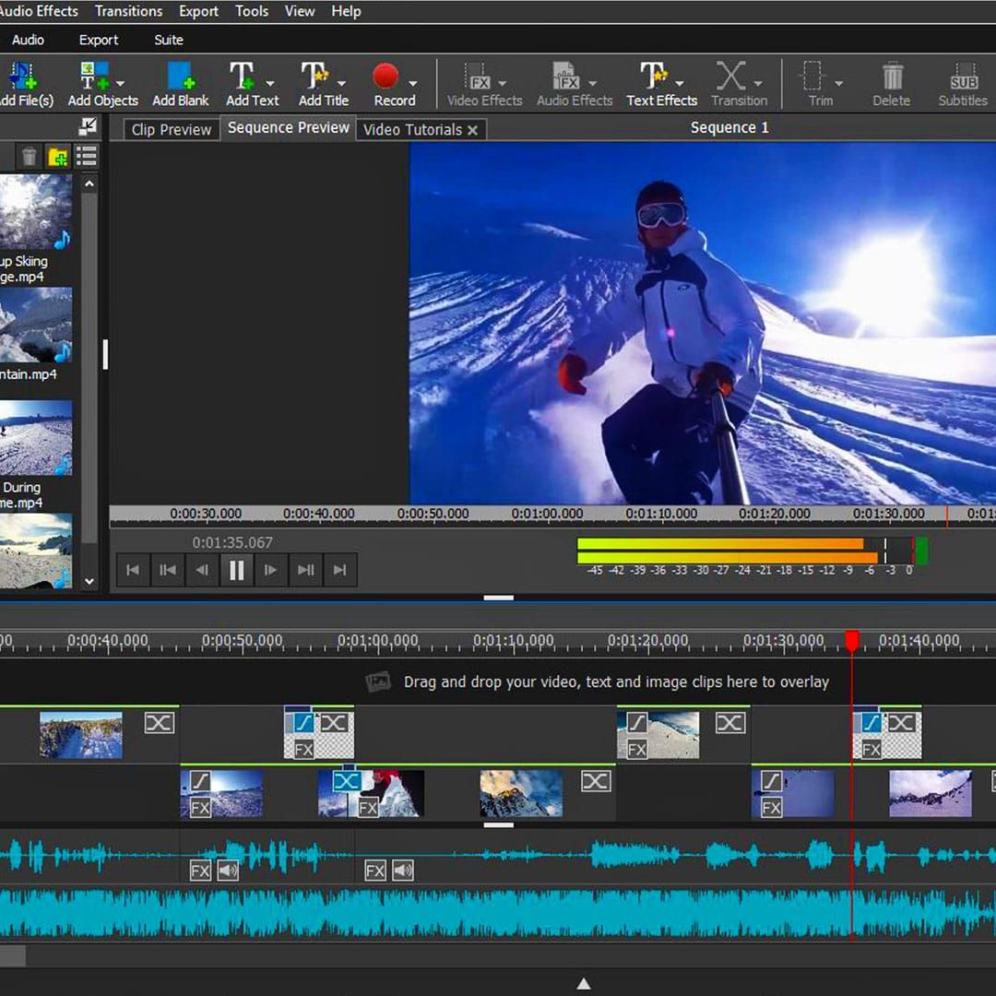Viewport: 996px width, 996px height.
Task: Click the add folder icon in the media bin
Action: [x=58, y=156]
